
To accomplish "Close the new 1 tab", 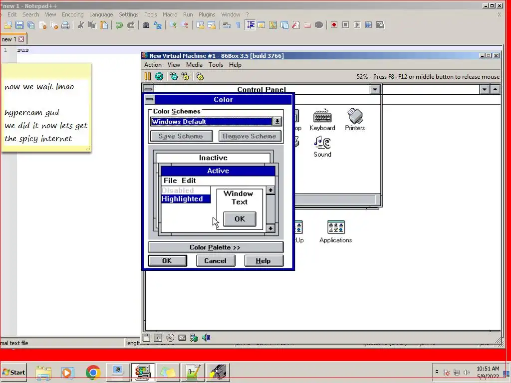I will pyautogui.click(x=21, y=39).
